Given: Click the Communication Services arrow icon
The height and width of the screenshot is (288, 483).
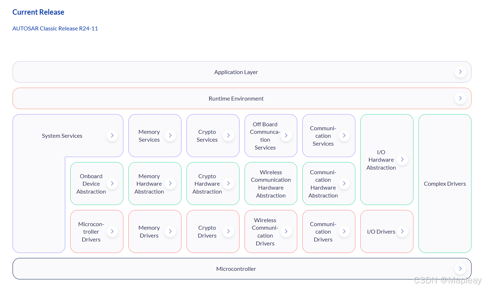Looking at the screenshot, I should pyautogui.click(x=344, y=136).
